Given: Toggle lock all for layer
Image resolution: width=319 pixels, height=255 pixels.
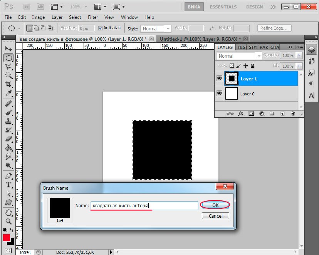Looking at the screenshot, I should [x=252, y=66].
